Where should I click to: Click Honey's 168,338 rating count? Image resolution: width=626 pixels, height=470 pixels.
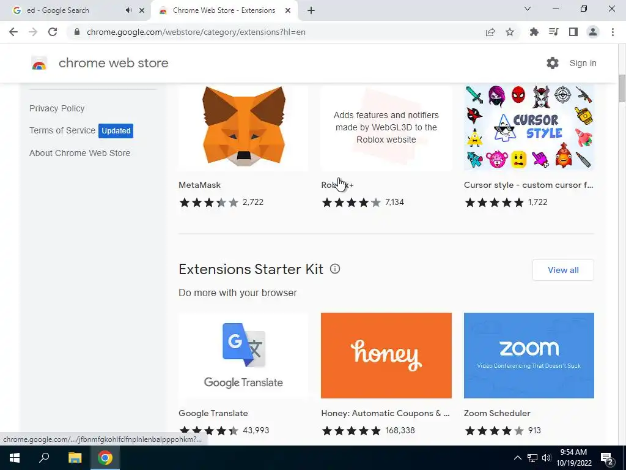click(x=400, y=430)
